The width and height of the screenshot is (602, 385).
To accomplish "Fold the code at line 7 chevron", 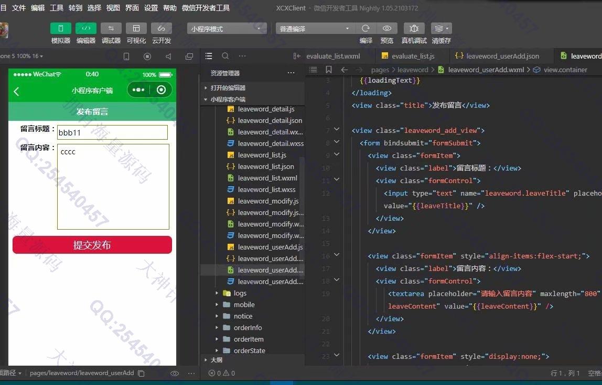I will click(337, 130).
